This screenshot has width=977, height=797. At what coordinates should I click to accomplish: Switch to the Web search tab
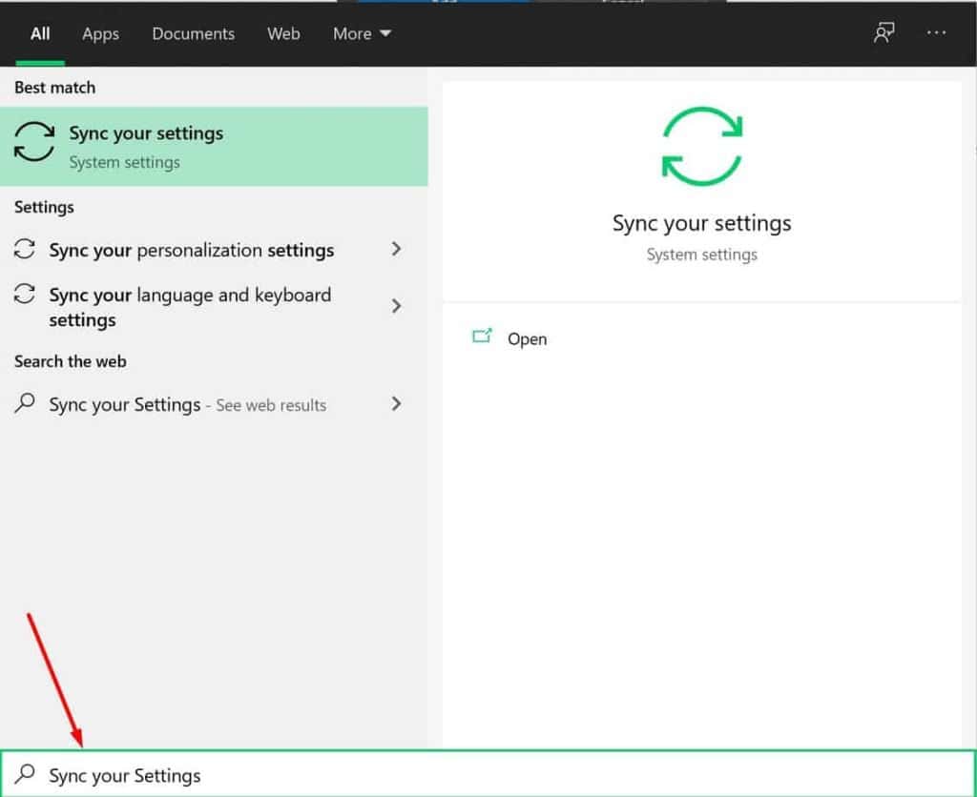pyautogui.click(x=283, y=33)
